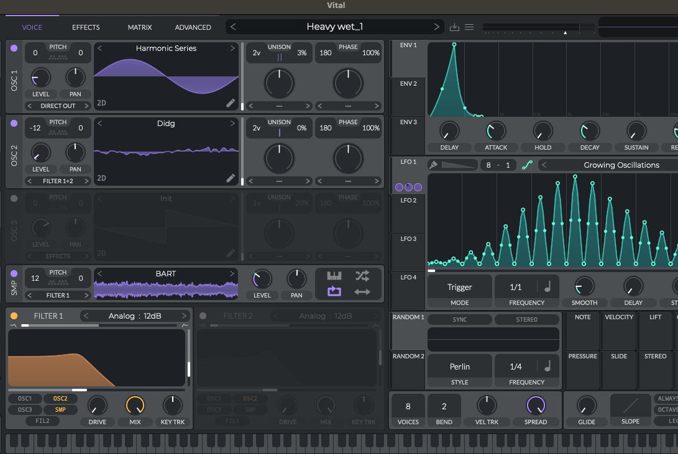Click the sampler bounce arrows icon
The image size is (678, 454).
click(362, 292)
